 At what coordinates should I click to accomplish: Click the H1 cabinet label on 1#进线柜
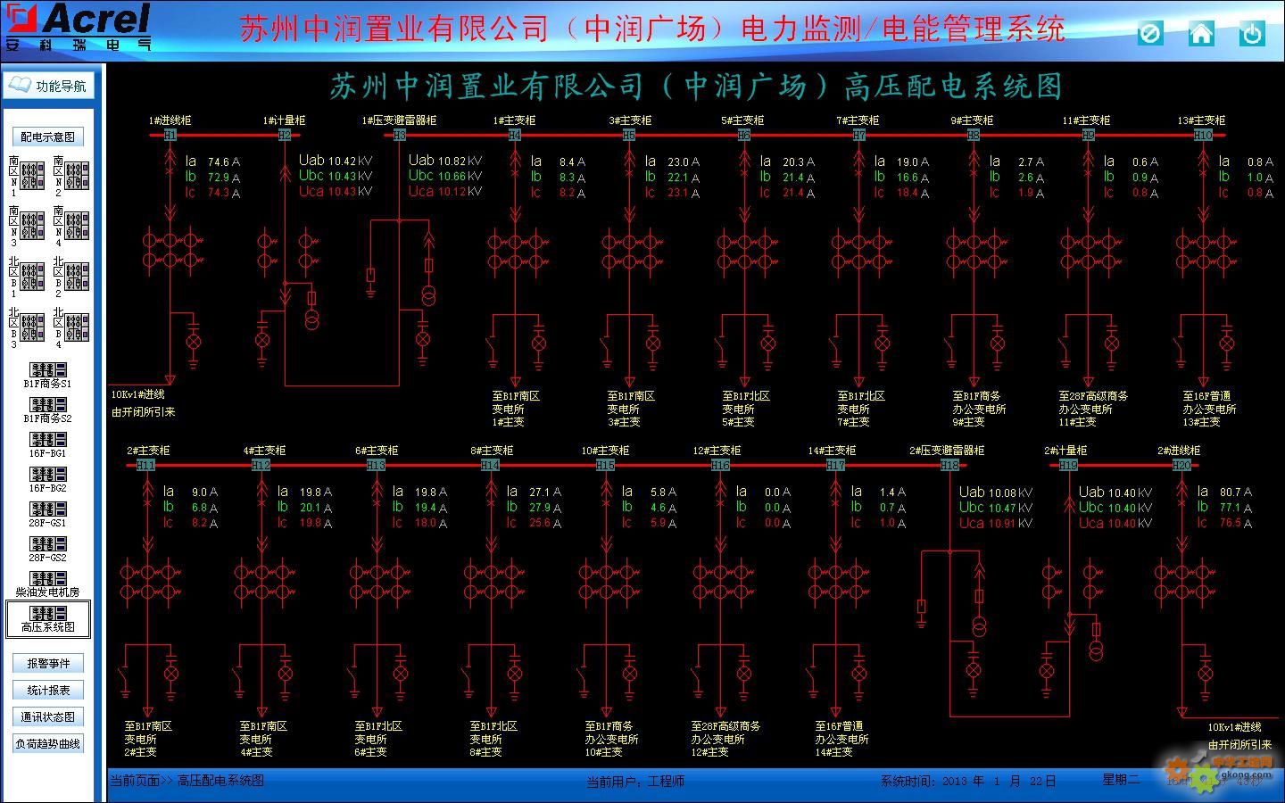170,136
